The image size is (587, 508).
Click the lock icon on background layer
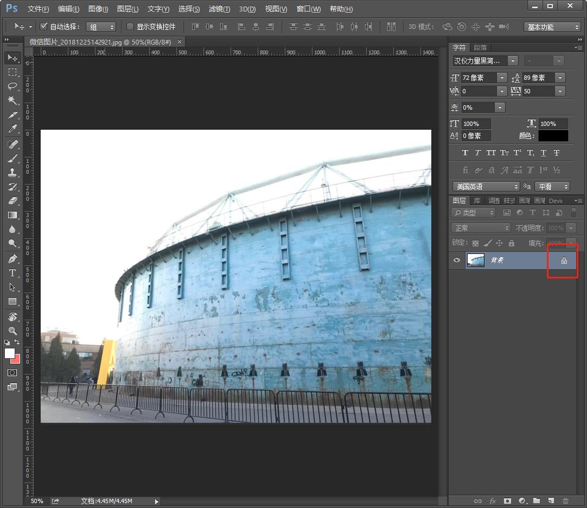click(564, 261)
